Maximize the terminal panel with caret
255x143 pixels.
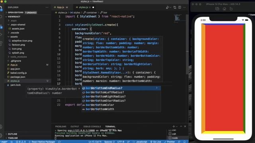(181, 126)
